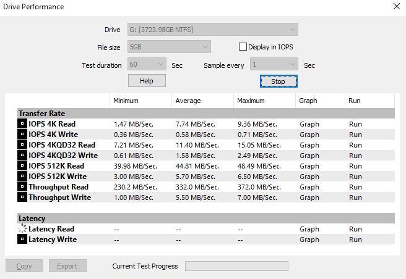This screenshot has width=406, height=279.
Task: Click the icon beside IOPS 4K Write
Action: (x=22, y=135)
